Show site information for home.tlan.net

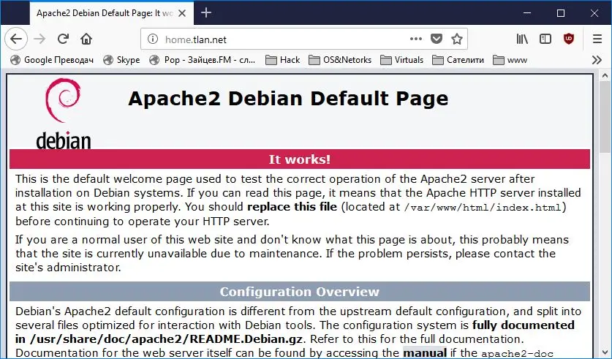coord(153,39)
